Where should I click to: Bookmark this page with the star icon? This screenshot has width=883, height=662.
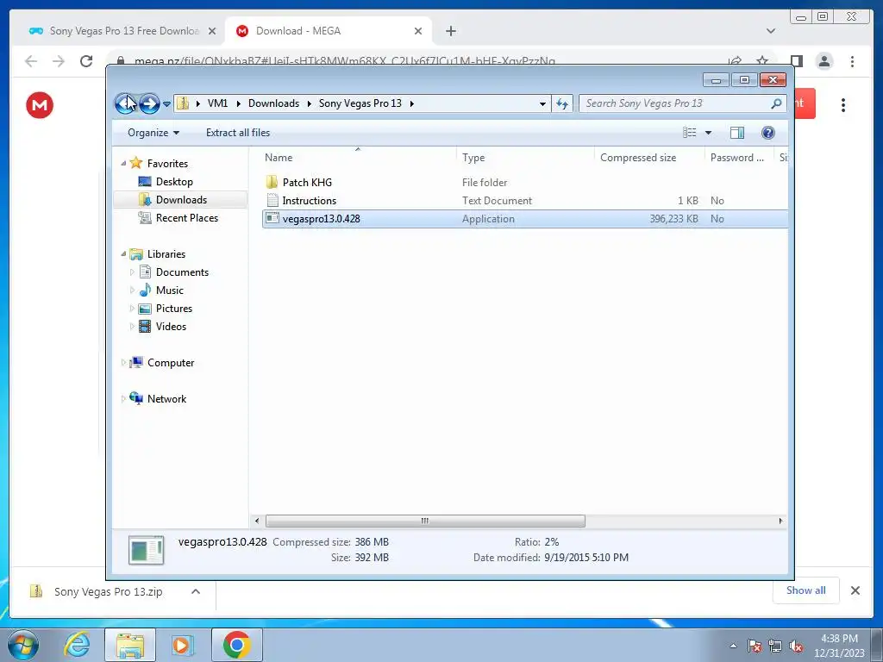pyautogui.click(x=762, y=61)
